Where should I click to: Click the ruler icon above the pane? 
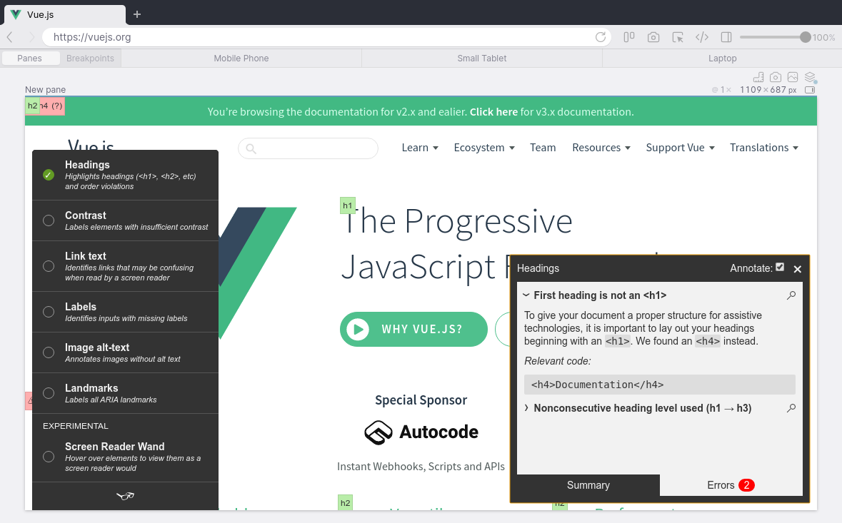click(758, 77)
